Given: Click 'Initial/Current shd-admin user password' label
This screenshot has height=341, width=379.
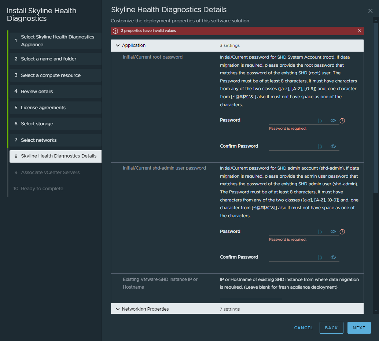Looking at the screenshot, I should coord(164,168).
